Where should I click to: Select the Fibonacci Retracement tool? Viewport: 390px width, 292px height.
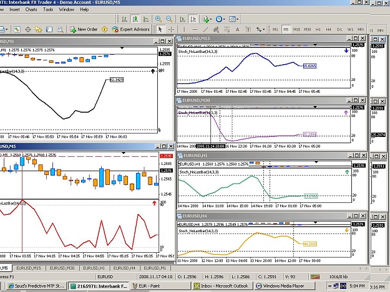[227, 29]
